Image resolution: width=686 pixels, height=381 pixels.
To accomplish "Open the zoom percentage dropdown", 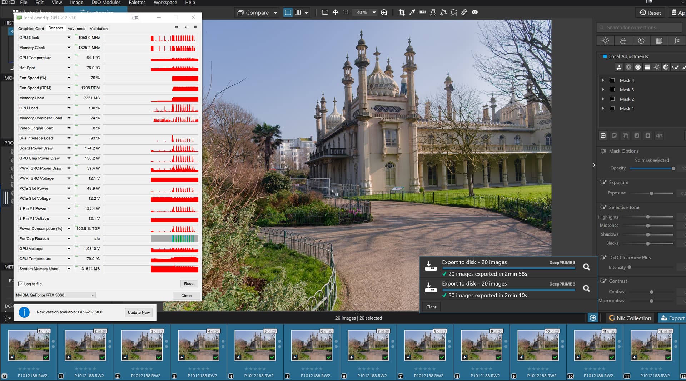I will coord(374,13).
